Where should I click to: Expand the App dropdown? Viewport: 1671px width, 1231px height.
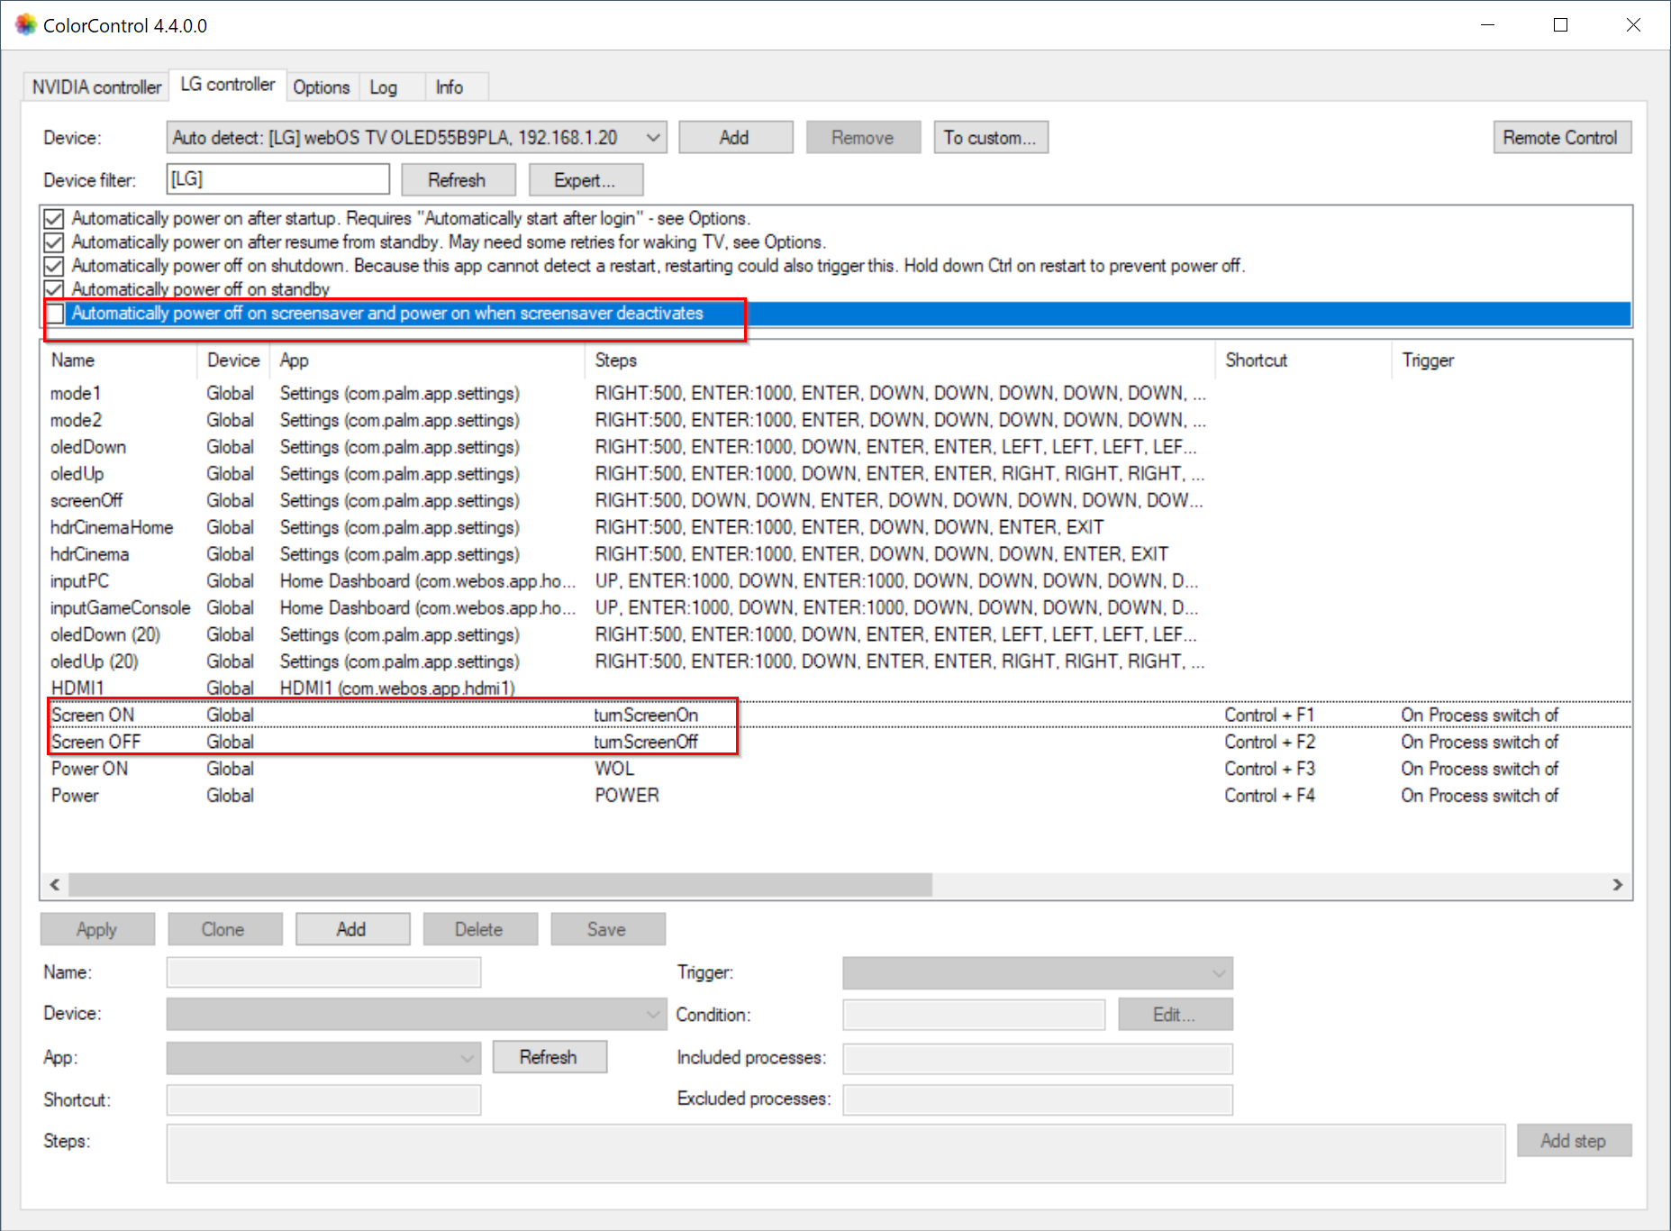tap(323, 1058)
